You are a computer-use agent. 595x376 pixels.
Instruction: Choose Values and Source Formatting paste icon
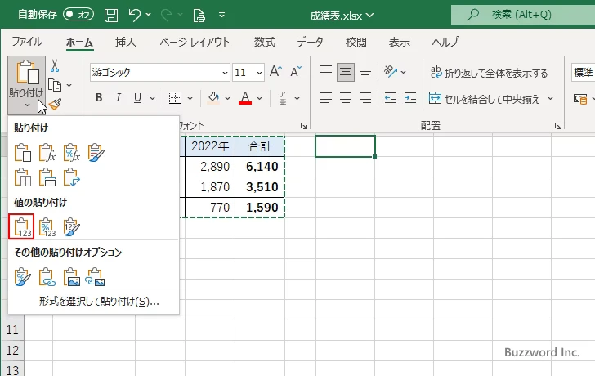pos(72,227)
